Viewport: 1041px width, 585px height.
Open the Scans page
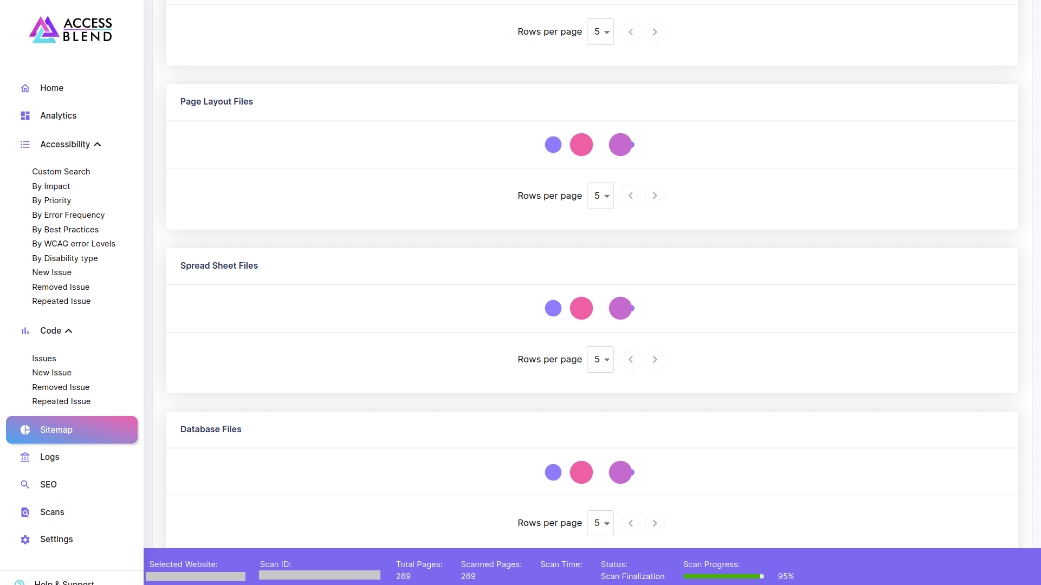[52, 512]
